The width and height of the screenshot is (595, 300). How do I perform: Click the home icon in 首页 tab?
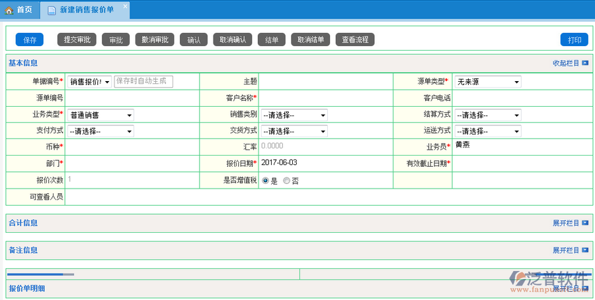pos(9,10)
